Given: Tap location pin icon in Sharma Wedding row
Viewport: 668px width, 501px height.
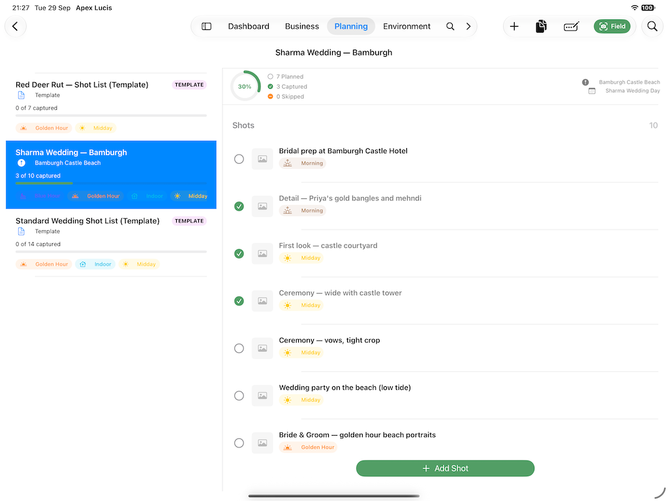Looking at the screenshot, I should click(x=22, y=162).
